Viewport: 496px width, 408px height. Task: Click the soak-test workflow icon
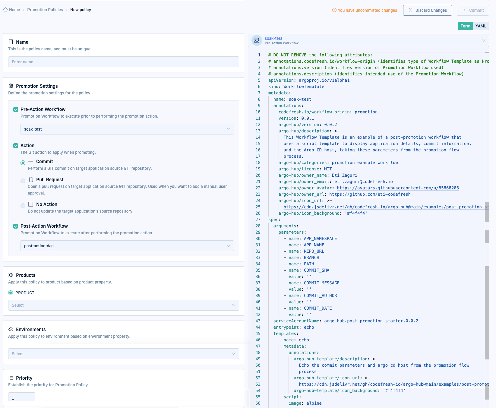pyautogui.click(x=257, y=40)
